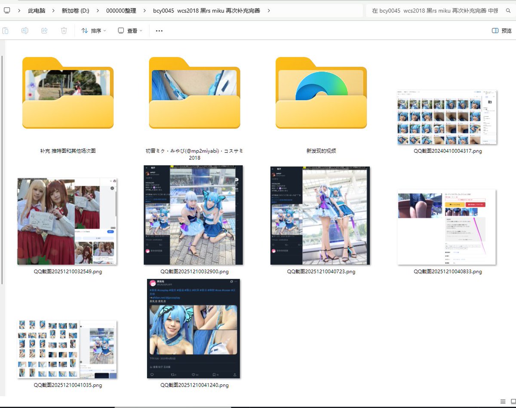
Task: Expand chevron after 此电脑 breadcrumb
Action: click(x=55, y=10)
